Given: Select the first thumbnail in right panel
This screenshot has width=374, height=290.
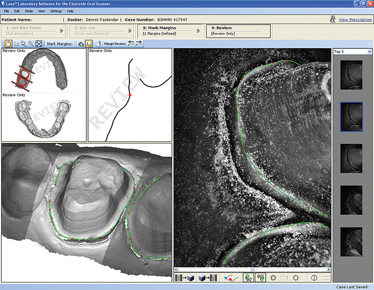Looking at the screenshot, I should click(351, 75).
